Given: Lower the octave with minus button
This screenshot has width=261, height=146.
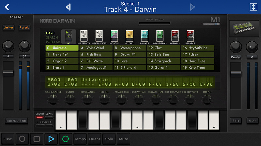Looking at the screenshot, I should tap(39, 126).
